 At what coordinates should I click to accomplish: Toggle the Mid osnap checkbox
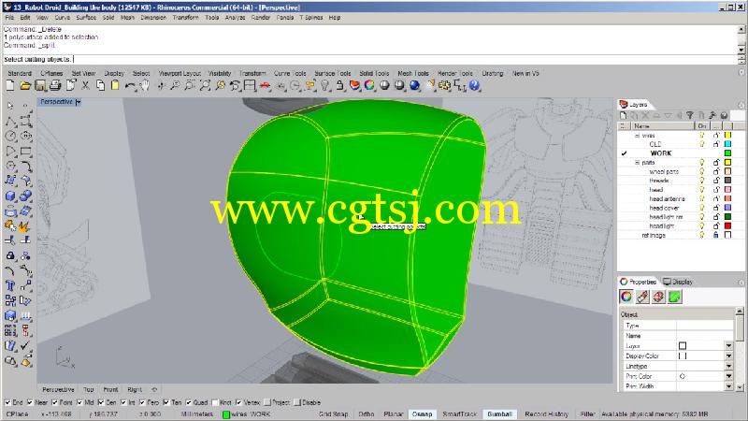point(79,402)
